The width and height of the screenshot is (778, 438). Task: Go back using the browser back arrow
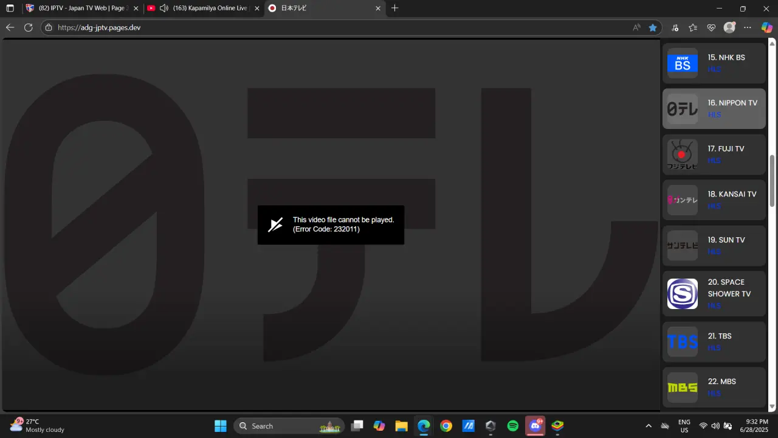tap(10, 27)
